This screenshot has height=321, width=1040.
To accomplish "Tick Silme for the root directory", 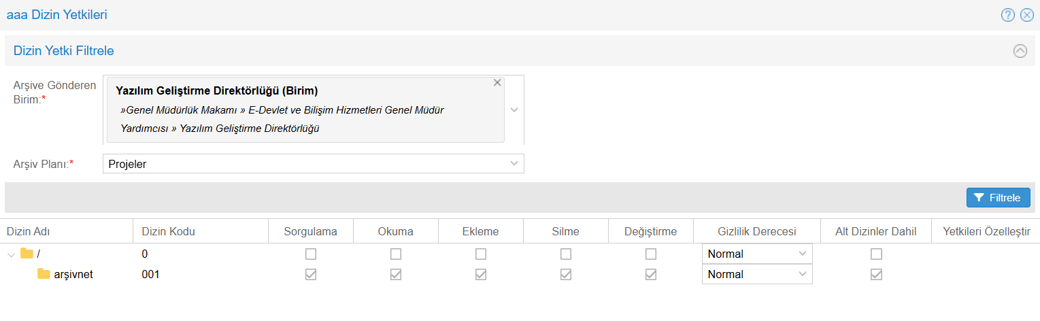I will 566,254.
